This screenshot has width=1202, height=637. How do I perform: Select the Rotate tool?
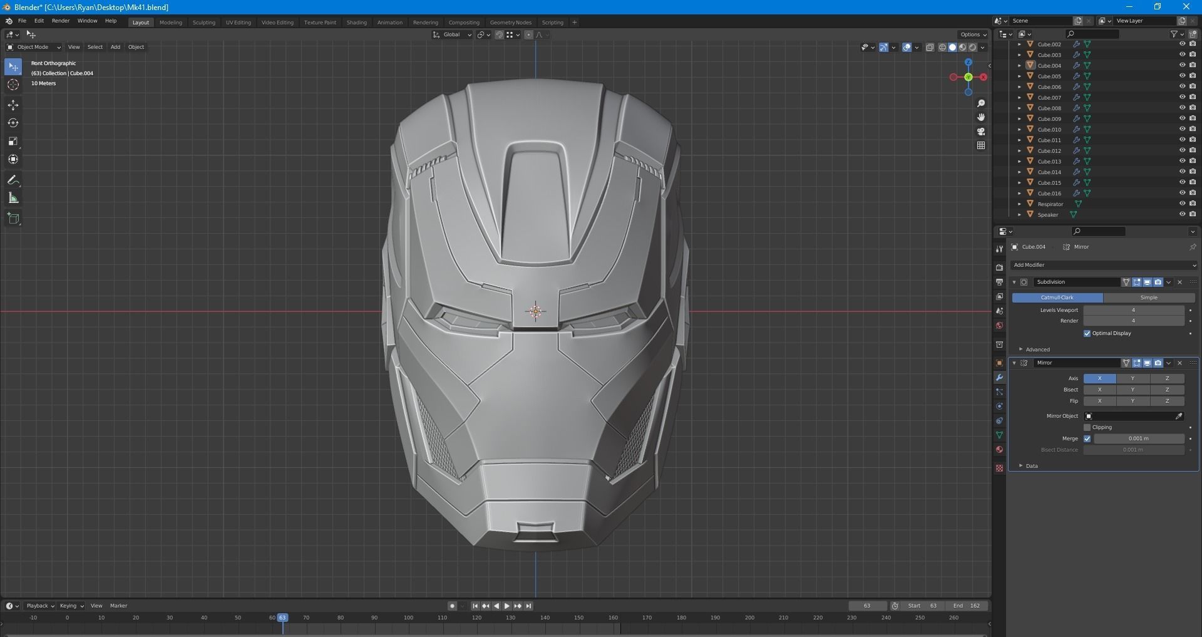pyautogui.click(x=13, y=123)
